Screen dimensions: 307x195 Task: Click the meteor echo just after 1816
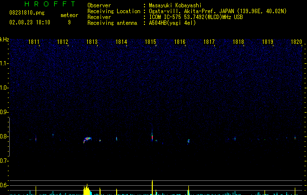(188, 141)
